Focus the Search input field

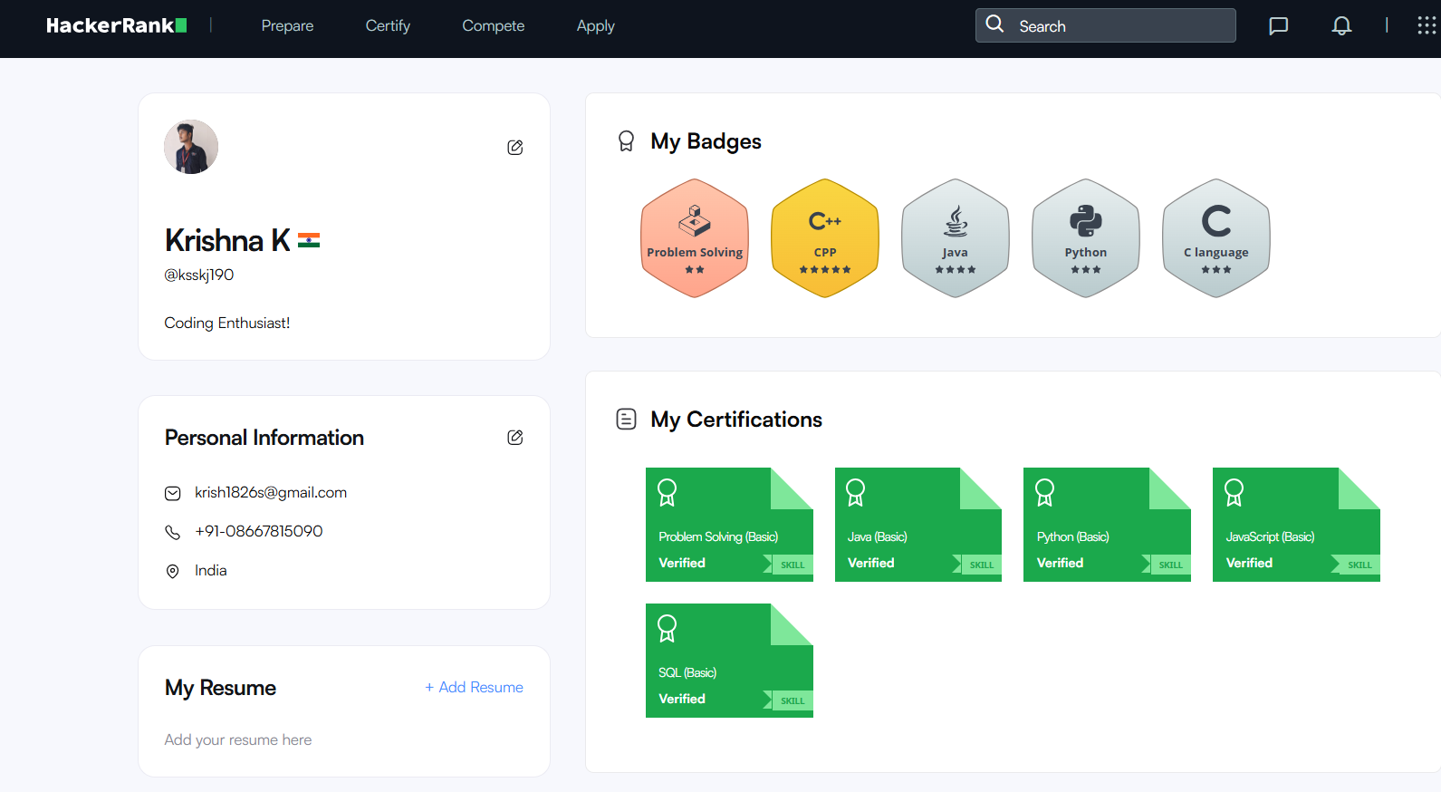[x=1105, y=25]
